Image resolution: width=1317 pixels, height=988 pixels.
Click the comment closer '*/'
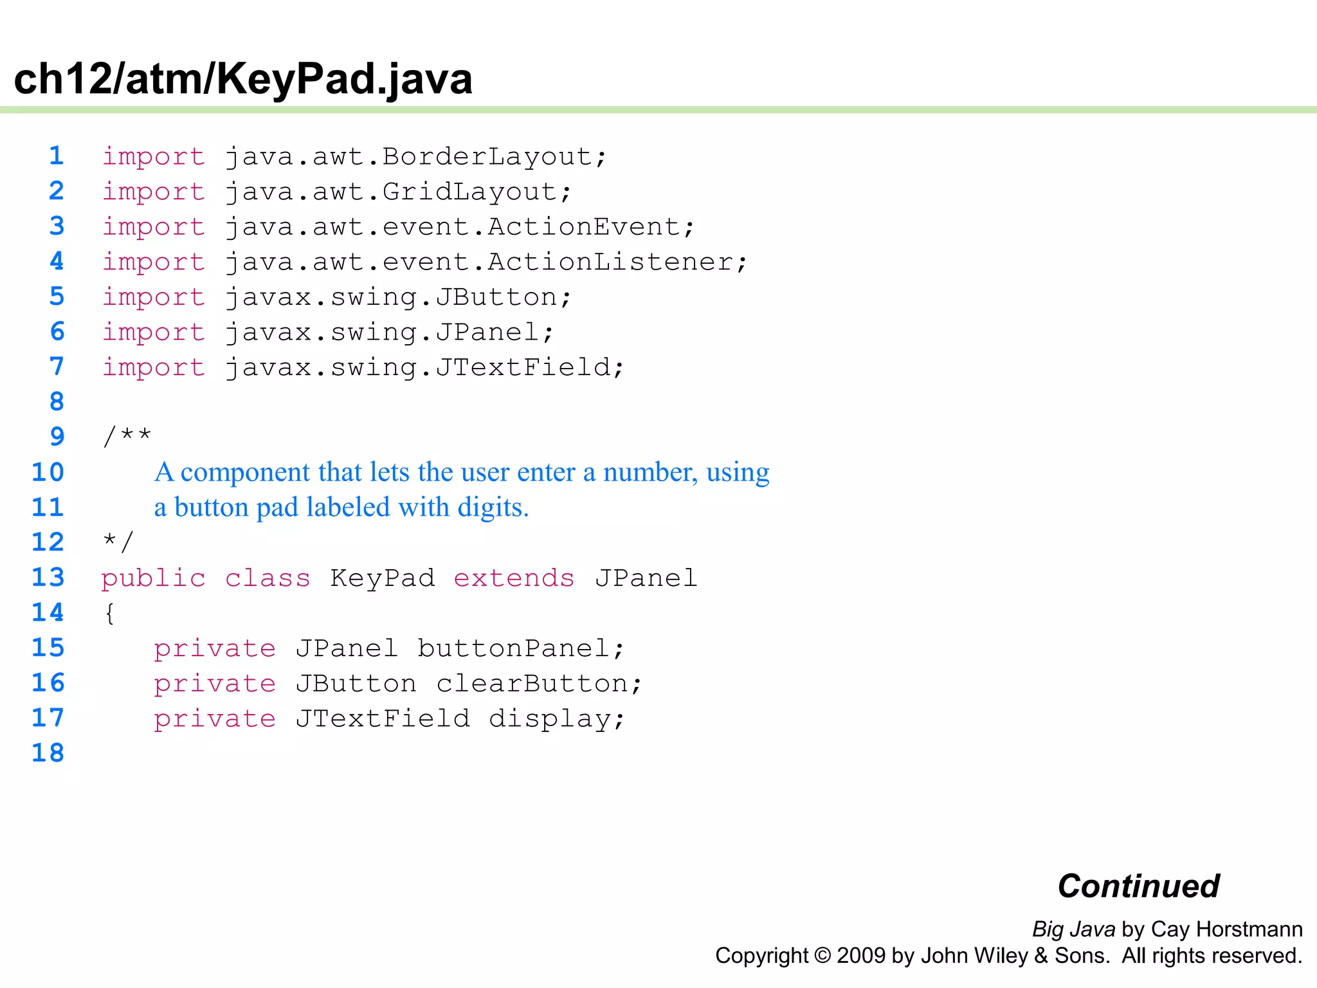coord(118,542)
